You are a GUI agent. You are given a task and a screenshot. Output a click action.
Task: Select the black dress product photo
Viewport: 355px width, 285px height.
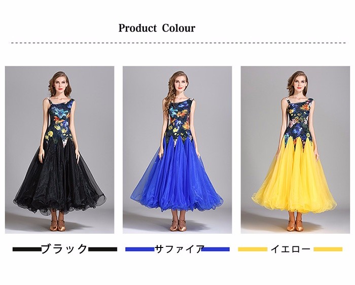click(59, 150)
